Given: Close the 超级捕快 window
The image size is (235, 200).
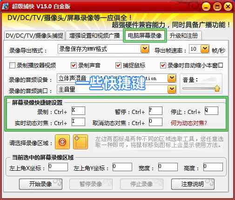Looking at the screenshot, I should 228,7.
